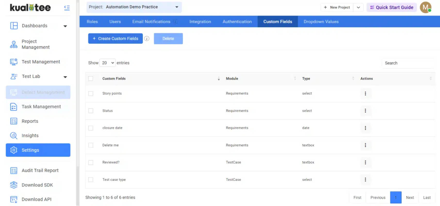Click the Create Custom Fields button
The width and height of the screenshot is (440, 206).
pyautogui.click(x=115, y=39)
